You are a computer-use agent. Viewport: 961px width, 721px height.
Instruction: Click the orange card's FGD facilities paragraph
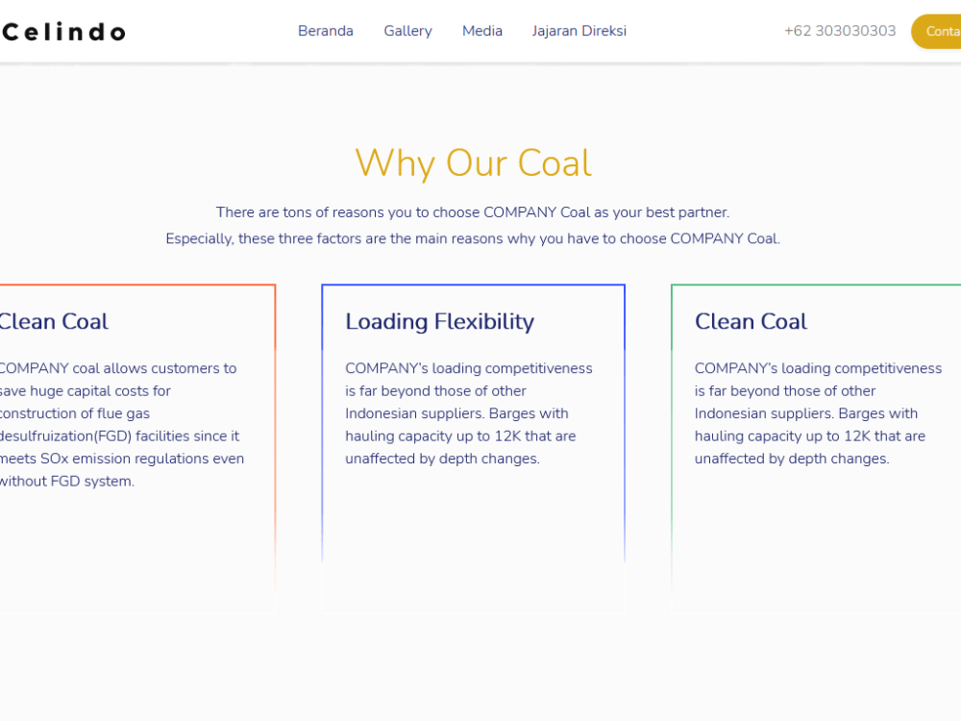pyautogui.click(x=122, y=424)
